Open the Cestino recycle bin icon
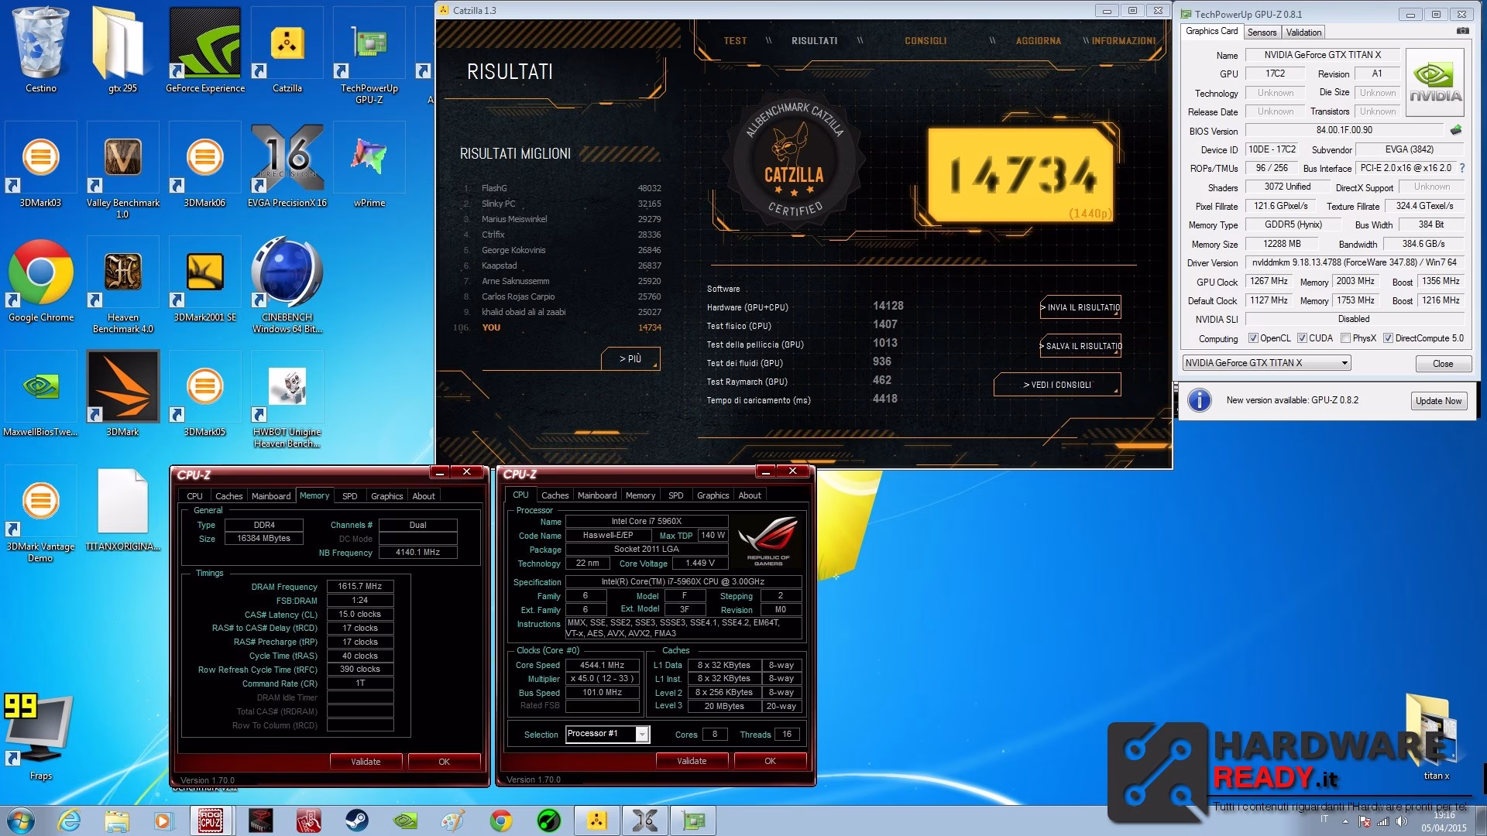Image resolution: width=1487 pixels, height=836 pixels. pos(41,49)
